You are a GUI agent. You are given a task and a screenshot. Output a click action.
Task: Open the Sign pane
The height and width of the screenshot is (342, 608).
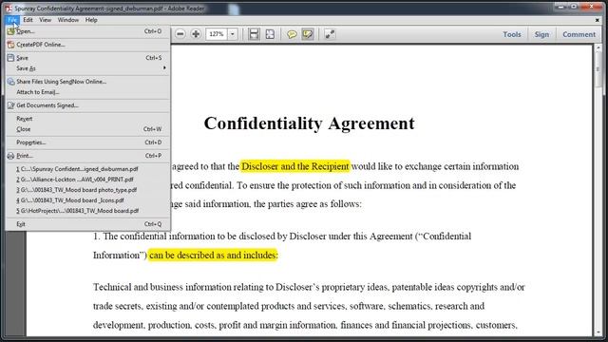point(541,34)
